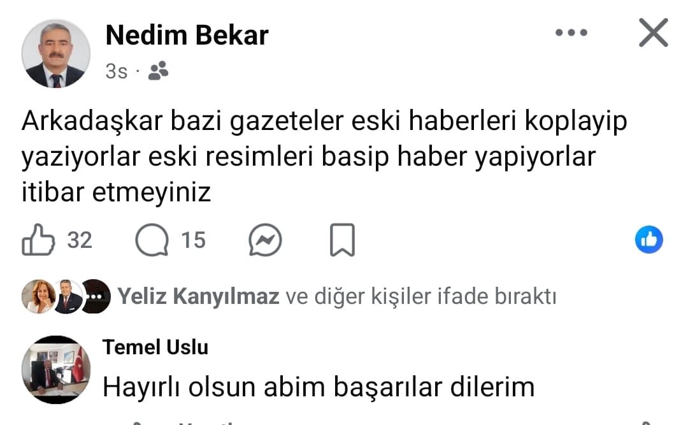Screen dimensions: 688x425
Task: Open Nedim Bekar's profile picture
Action: (55, 54)
